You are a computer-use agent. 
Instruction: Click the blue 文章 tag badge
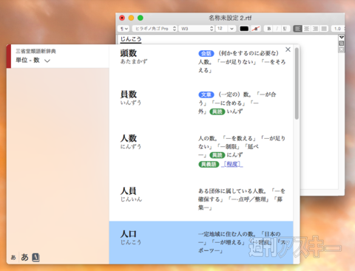pos(206,95)
